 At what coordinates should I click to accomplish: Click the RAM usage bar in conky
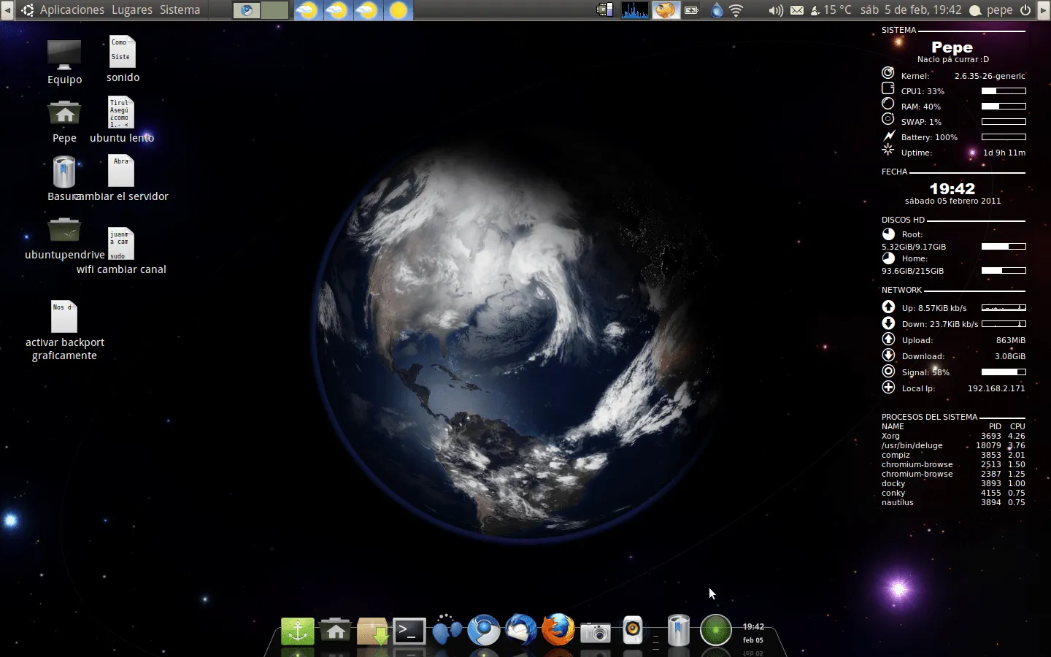1004,106
